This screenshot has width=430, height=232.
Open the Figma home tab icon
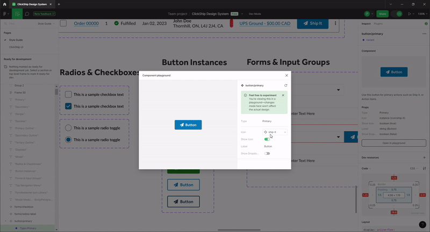pyautogui.click(x=4, y=4)
